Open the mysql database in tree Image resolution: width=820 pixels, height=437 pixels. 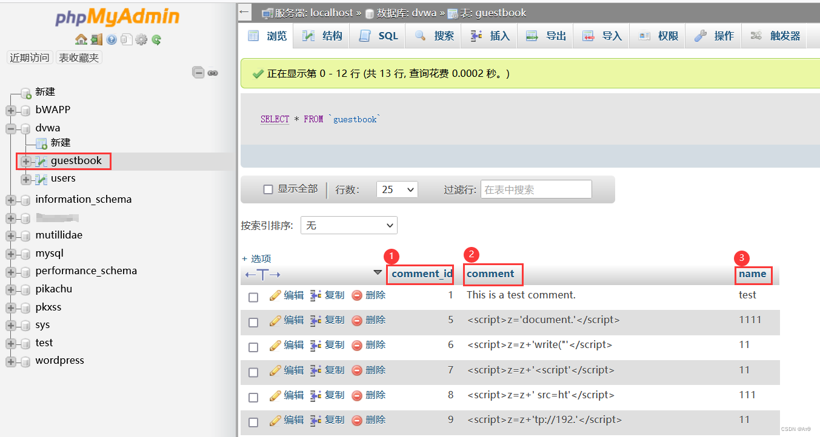49,254
